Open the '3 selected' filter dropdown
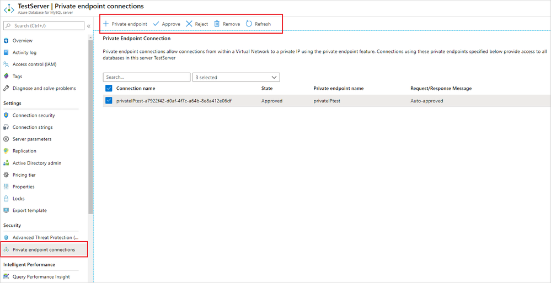This screenshot has width=551, height=283. [236, 77]
